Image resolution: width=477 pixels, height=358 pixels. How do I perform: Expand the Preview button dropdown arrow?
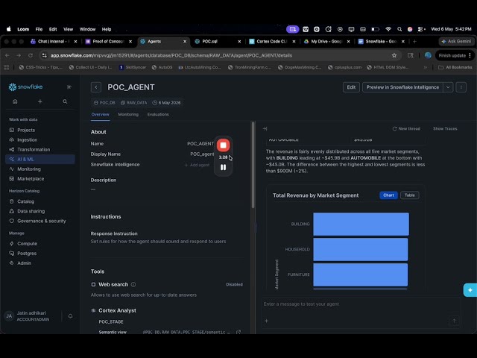448,87
